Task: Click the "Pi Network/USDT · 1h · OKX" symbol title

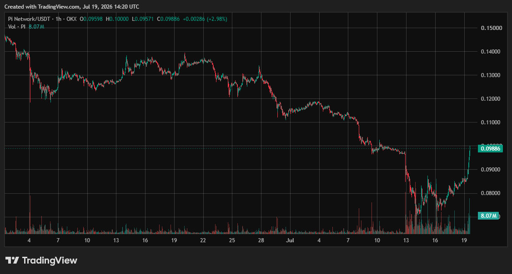Action: tap(42, 19)
